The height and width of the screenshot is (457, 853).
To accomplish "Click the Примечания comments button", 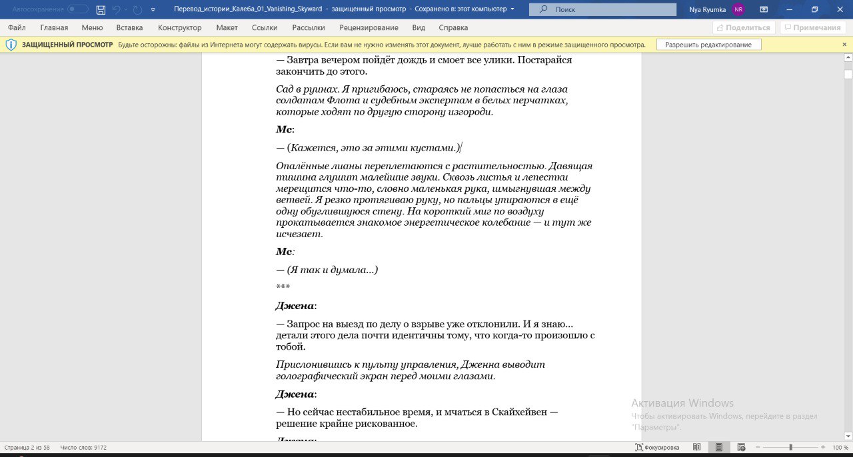I will [x=813, y=27].
